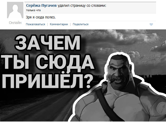
Task: Click the word ЗАЧЕМ in the meme
Action: (48, 42)
